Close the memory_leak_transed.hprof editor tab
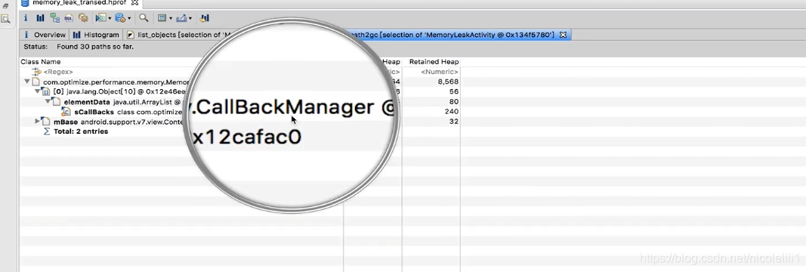This screenshot has height=272, width=806. (x=134, y=2)
